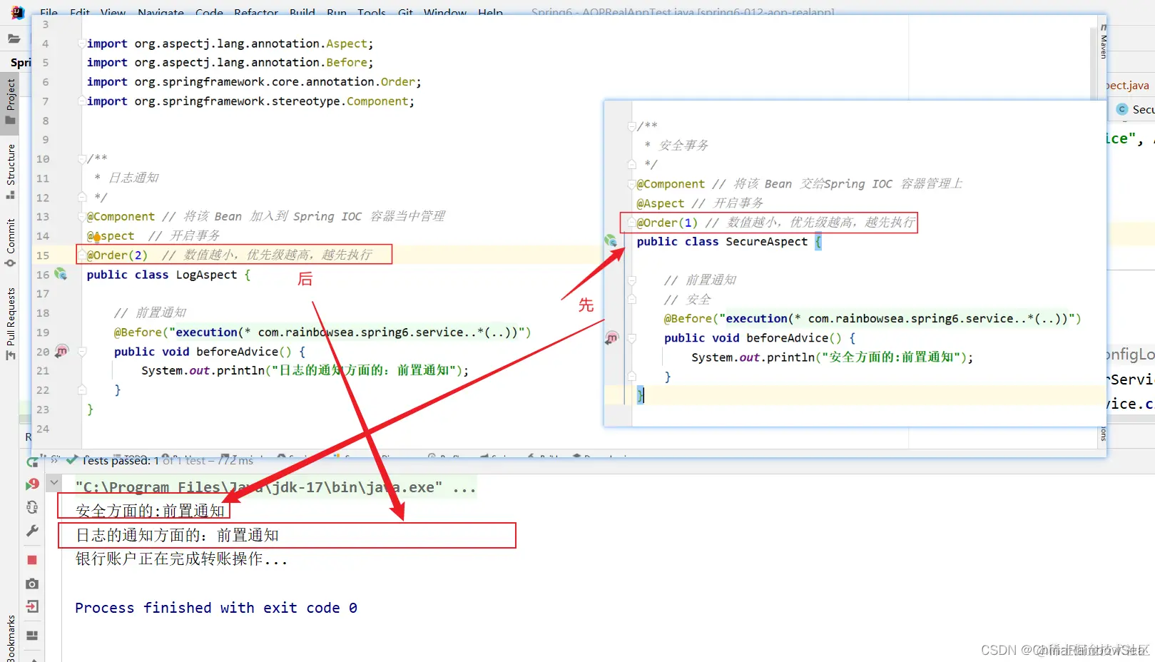Open the Git menu

405,13
